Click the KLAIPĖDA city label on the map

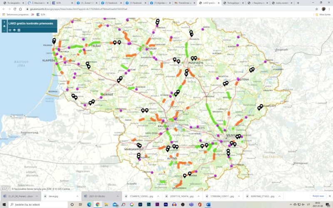click(x=49, y=60)
